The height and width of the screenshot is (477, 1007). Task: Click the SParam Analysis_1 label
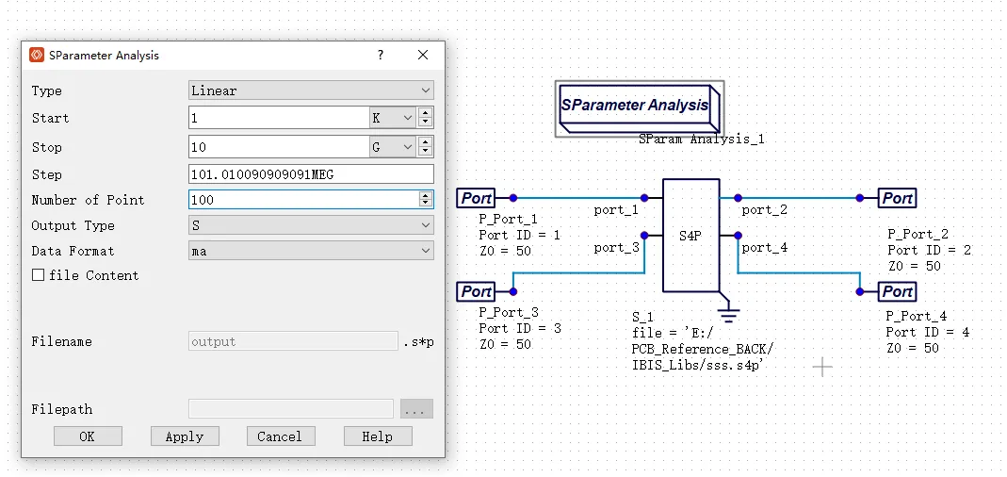click(701, 139)
